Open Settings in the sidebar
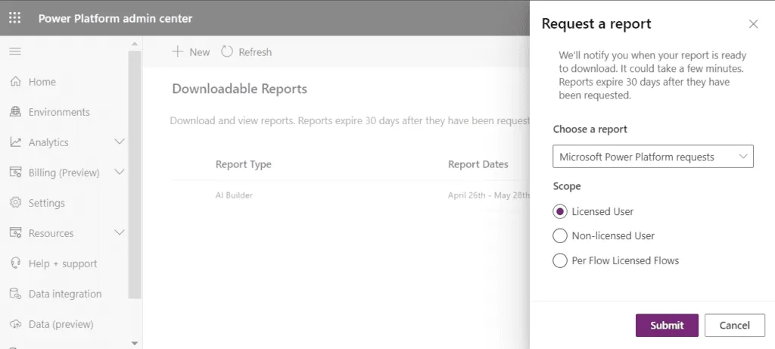The width and height of the screenshot is (775, 349). [46, 203]
